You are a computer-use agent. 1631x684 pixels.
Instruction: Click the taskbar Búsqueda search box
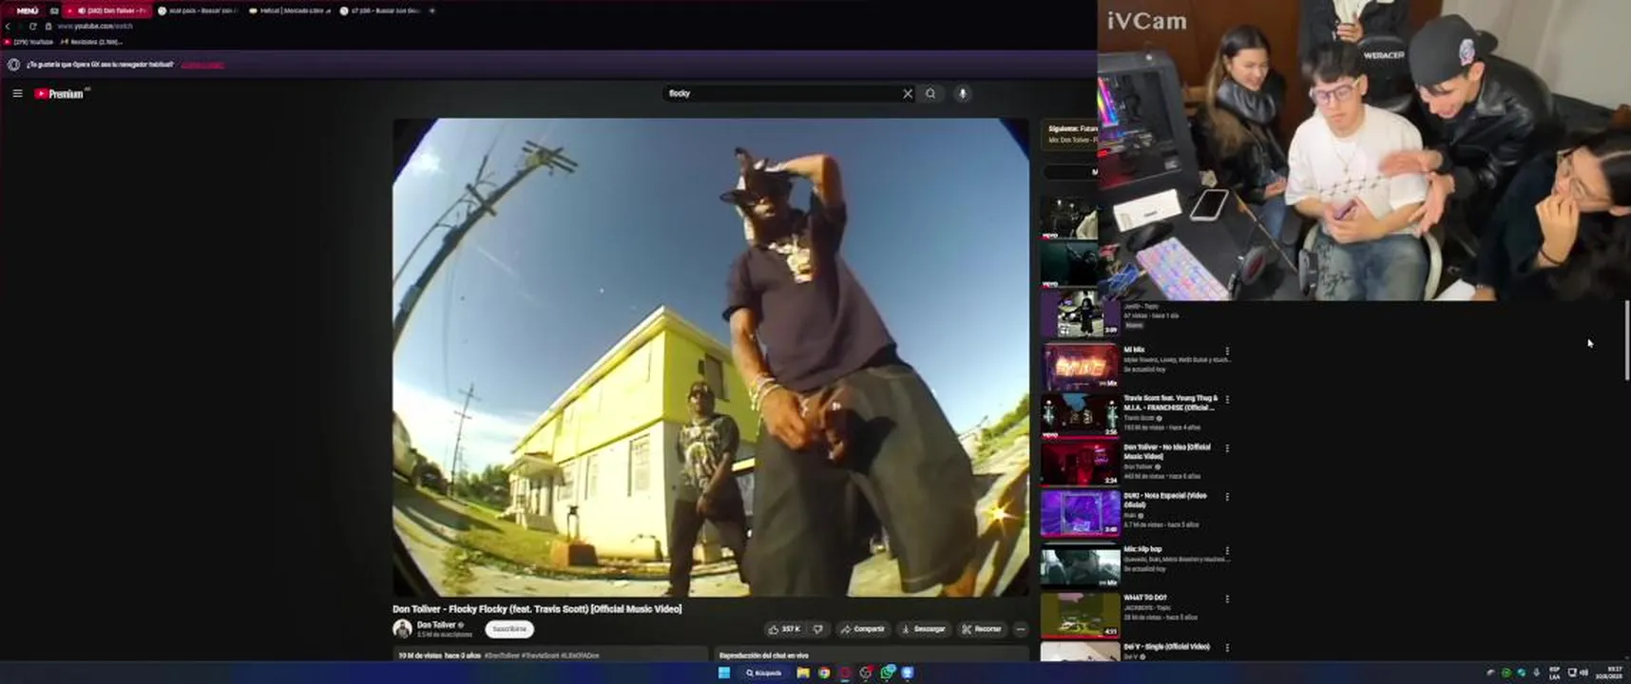tap(763, 673)
